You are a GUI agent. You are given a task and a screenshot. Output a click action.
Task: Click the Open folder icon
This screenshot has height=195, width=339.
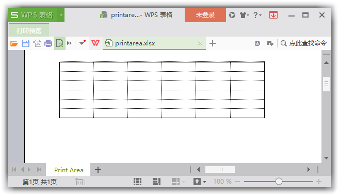[14, 43]
